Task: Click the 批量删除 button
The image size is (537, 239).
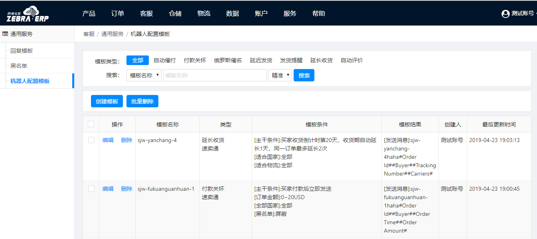Action: 142,101
